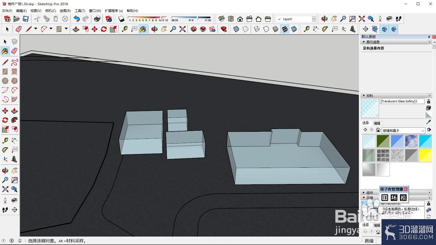Toggle shadows on or off
Viewport: 436px width, 245px height.
[x=121, y=19]
